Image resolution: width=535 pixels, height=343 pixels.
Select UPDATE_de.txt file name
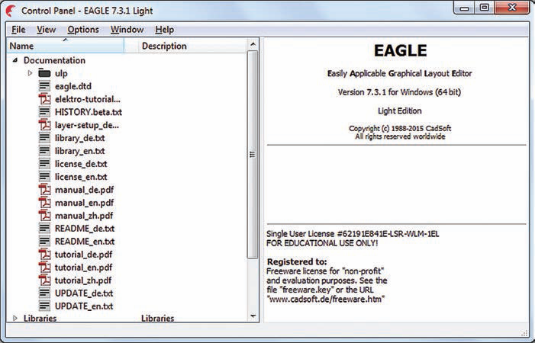pyautogui.click(x=84, y=293)
